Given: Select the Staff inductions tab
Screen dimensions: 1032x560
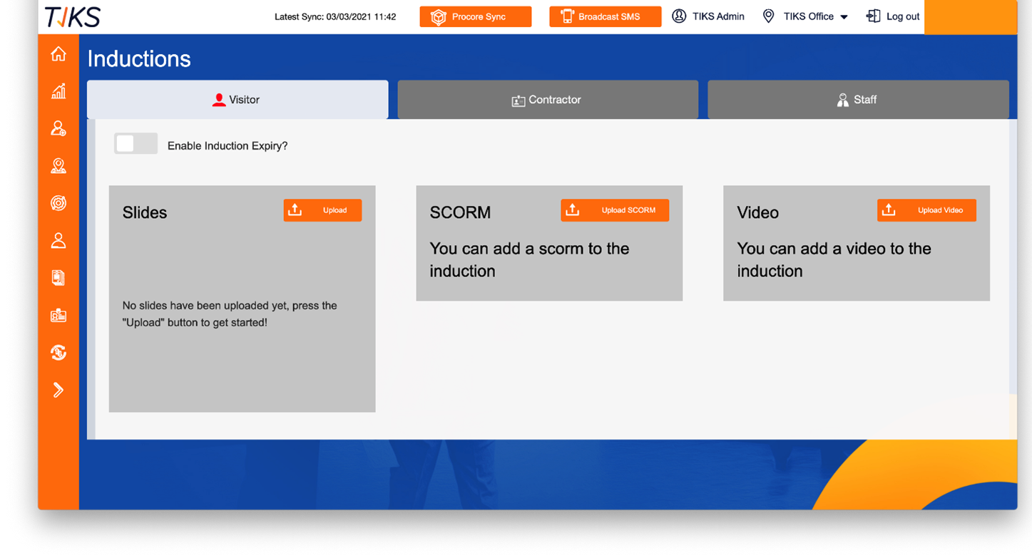Looking at the screenshot, I should (x=857, y=99).
